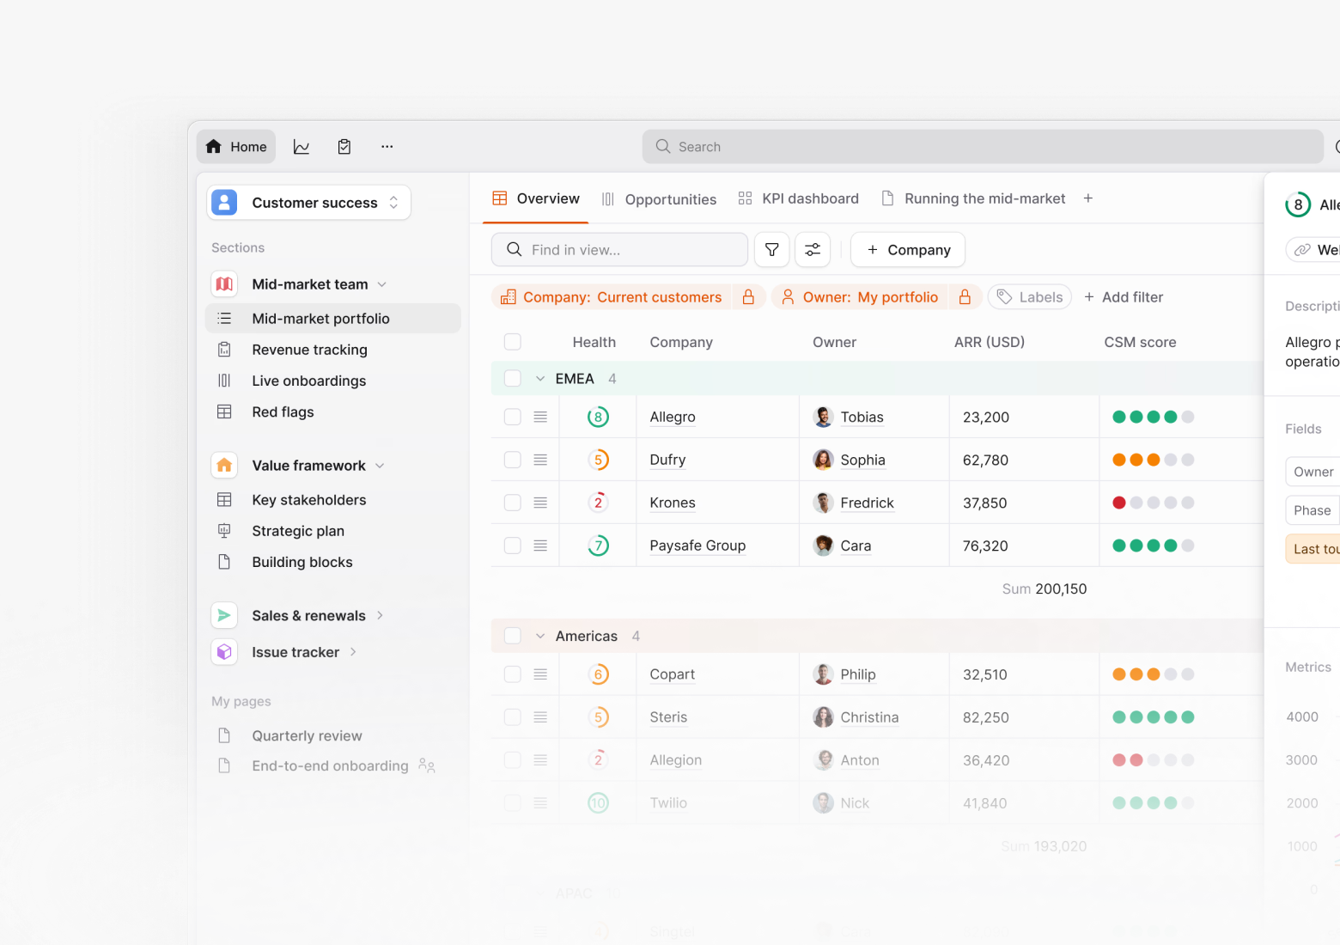Viewport: 1340px width, 945px height.
Task: Click the + Company button
Action: click(908, 250)
